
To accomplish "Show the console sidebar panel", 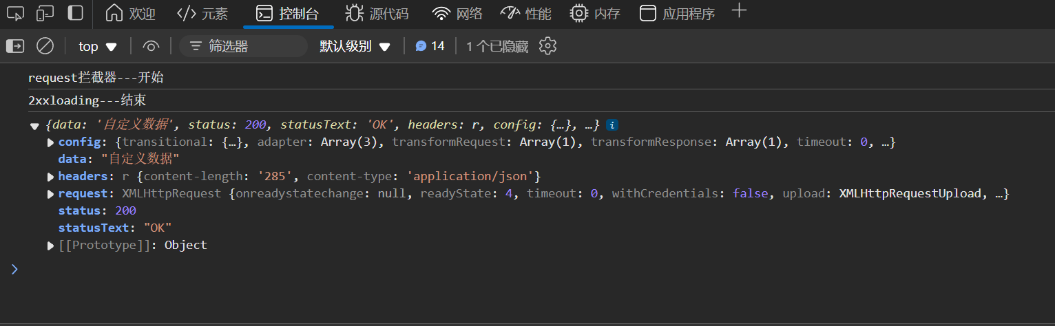I will pos(14,46).
